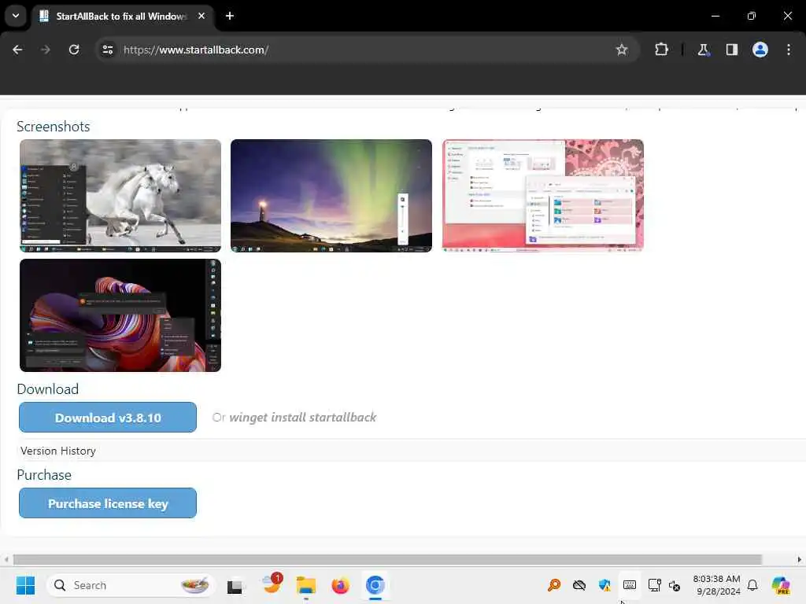Click the horizontal scrollbar thumb
The image size is (806, 604).
(387, 559)
